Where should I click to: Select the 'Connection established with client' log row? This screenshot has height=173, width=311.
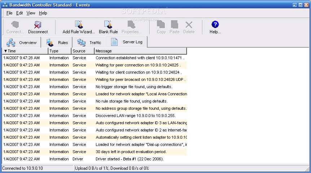pyautogui.click(x=95, y=58)
